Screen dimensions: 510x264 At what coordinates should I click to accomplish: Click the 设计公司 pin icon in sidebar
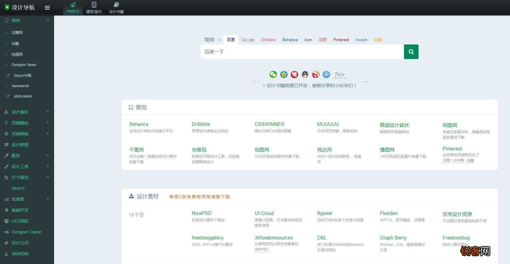coord(6,243)
